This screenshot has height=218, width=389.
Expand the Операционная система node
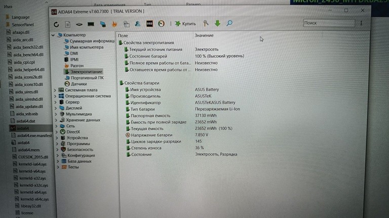click(x=55, y=96)
